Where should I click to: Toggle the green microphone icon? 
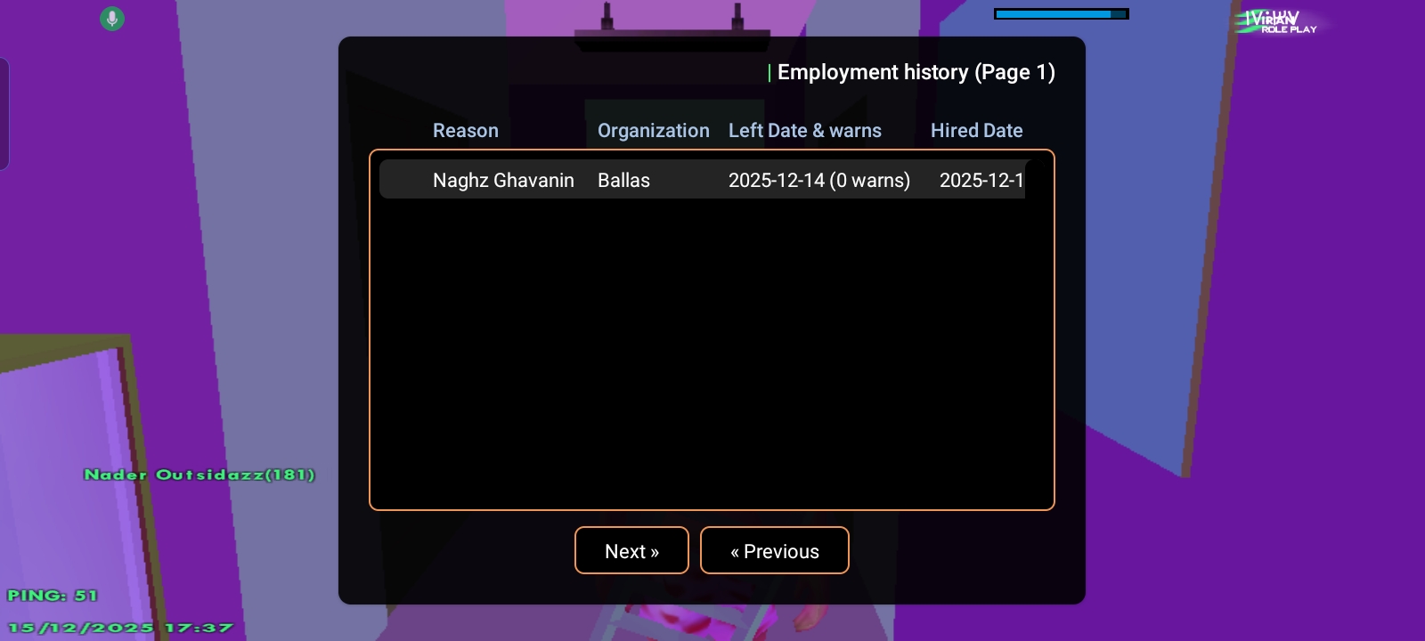pos(112,19)
